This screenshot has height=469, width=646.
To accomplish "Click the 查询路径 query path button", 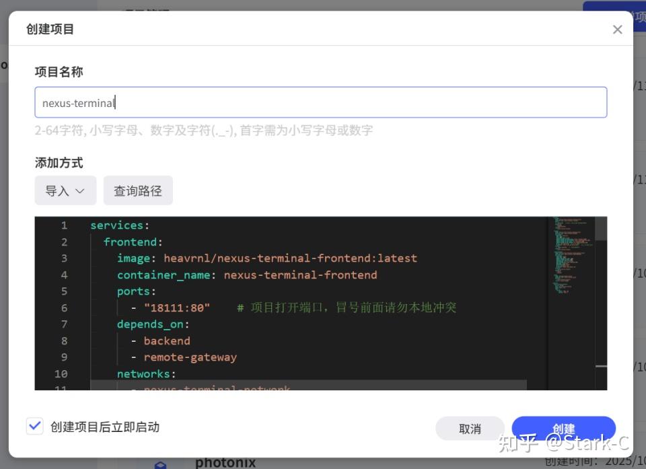I will pyautogui.click(x=137, y=190).
